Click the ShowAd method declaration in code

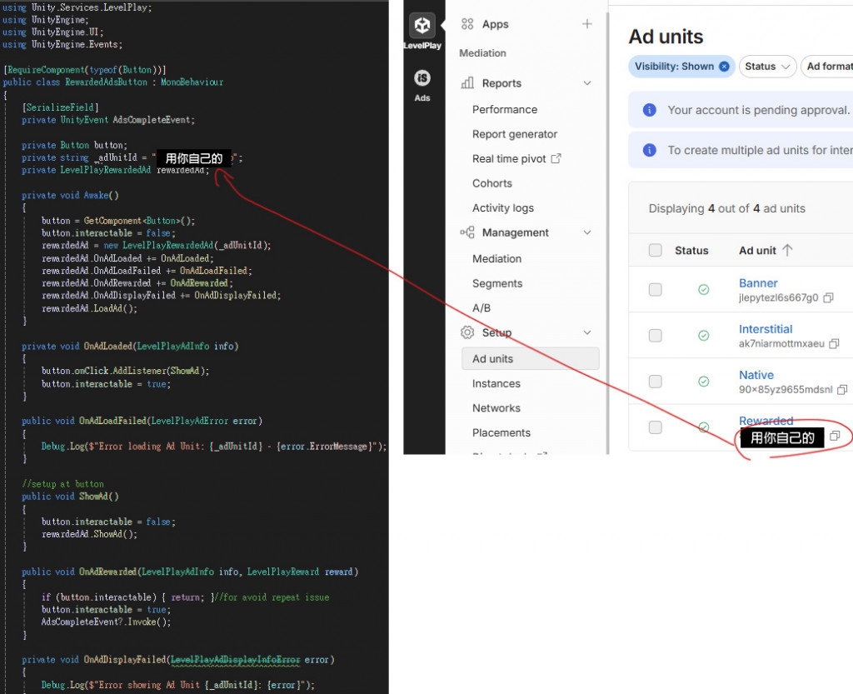click(70, 497)
